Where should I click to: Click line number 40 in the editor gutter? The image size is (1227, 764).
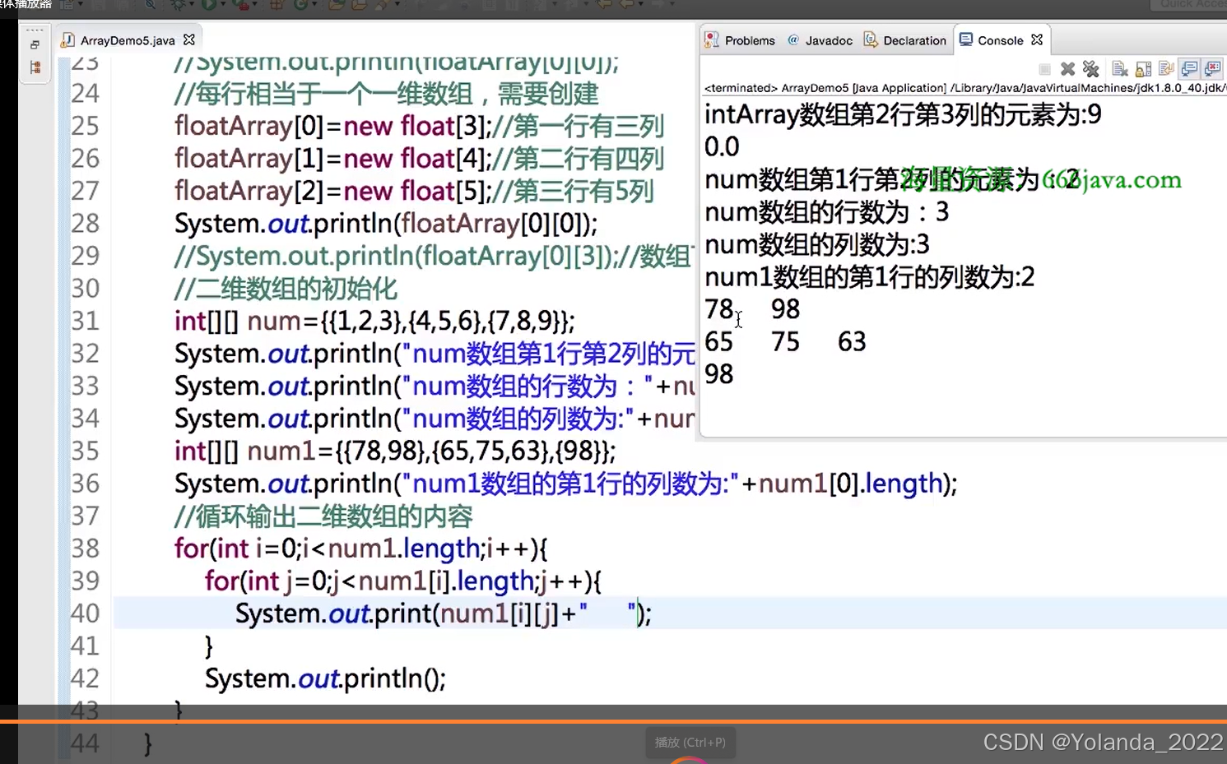click(x=85, y=614)
